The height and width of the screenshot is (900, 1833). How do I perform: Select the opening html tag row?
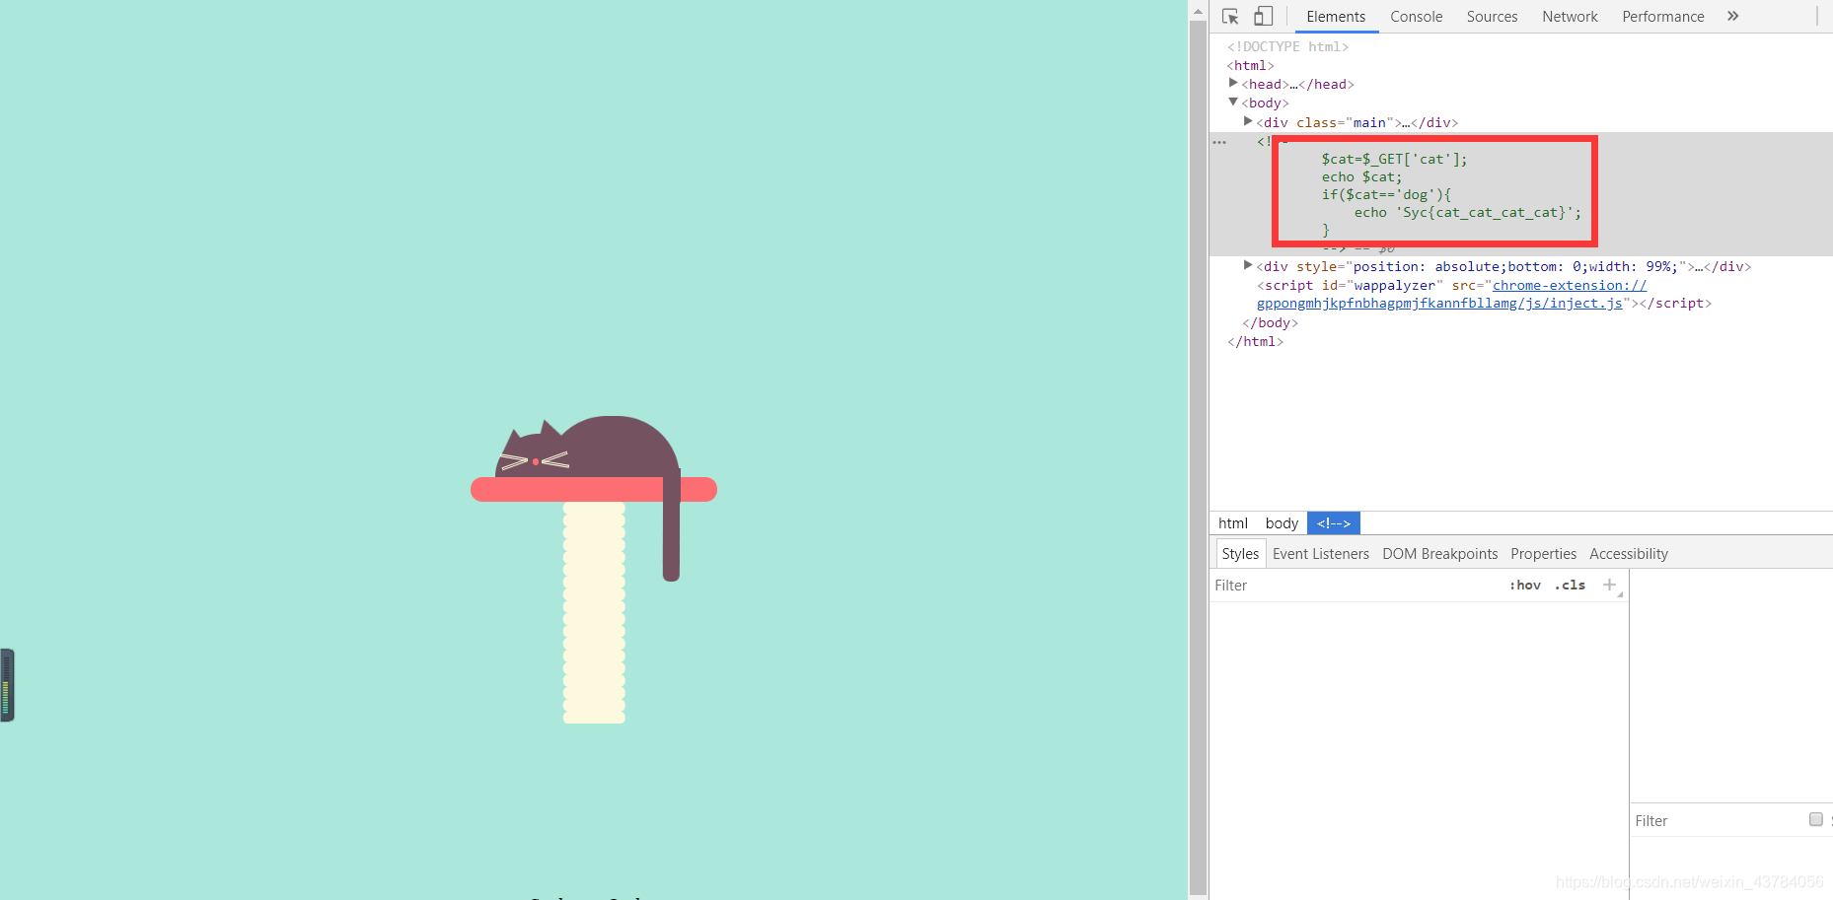[x=1250, y=65]
